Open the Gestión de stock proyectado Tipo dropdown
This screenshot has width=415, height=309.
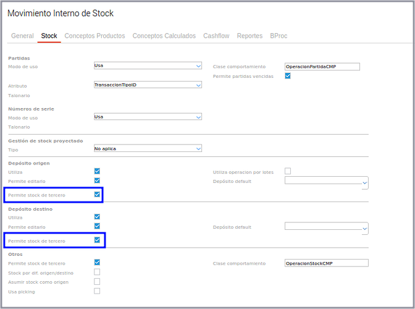(x=148, y=148)
